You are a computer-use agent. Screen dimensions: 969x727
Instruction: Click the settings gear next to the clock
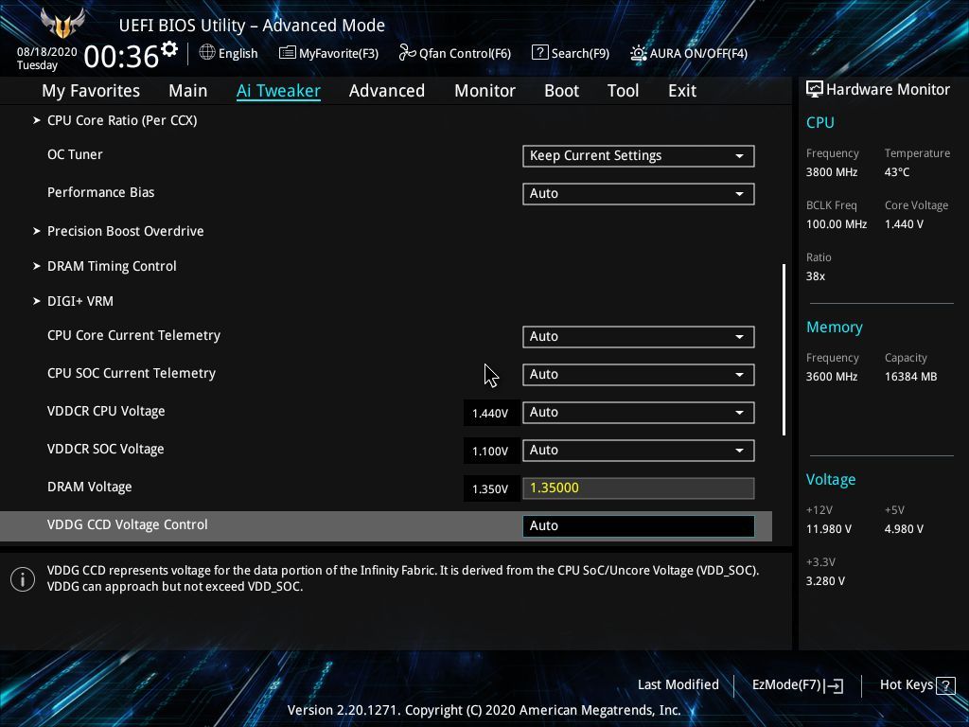168,49
